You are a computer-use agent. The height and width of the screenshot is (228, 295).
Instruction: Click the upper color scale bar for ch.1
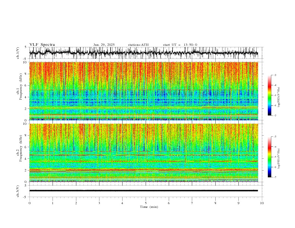[x=270, y=95]
